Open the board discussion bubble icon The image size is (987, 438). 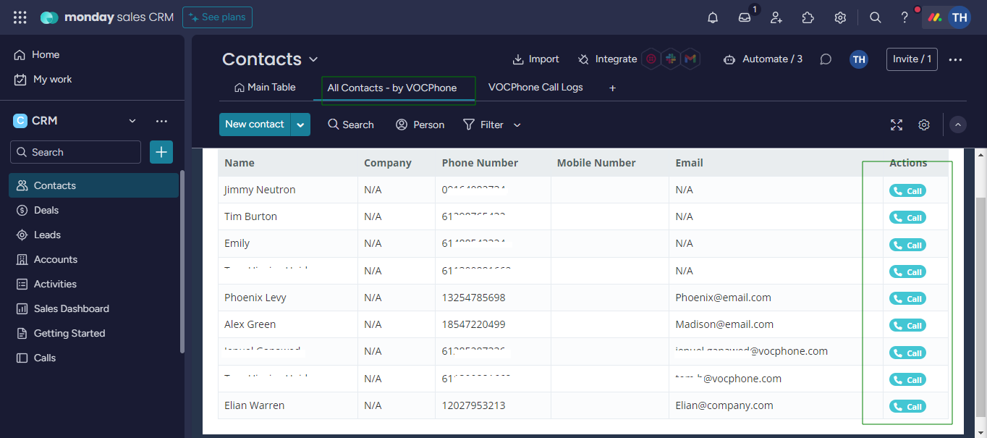coord(826,59)
